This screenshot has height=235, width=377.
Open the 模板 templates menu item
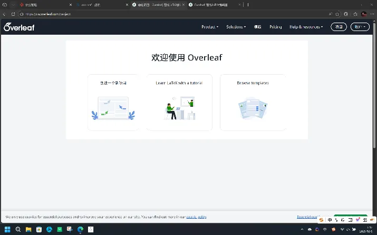[x=257, y=27]
